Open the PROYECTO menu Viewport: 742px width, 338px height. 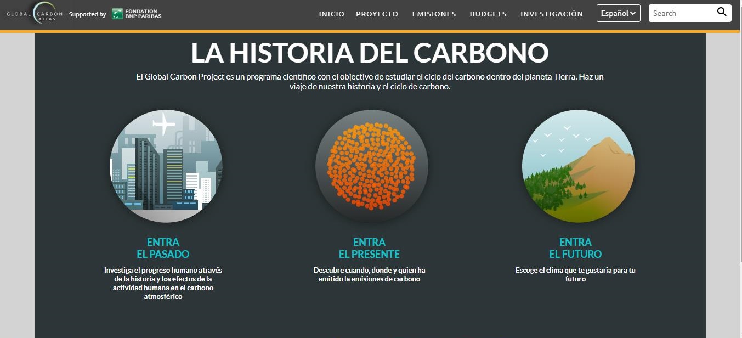tap(377, 14)
